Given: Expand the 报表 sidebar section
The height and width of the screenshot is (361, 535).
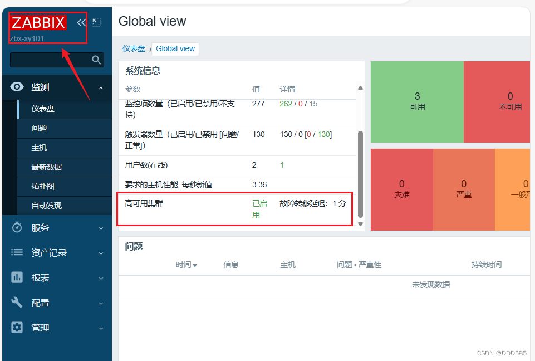Looking at the screenshot, I should [101, 277].
